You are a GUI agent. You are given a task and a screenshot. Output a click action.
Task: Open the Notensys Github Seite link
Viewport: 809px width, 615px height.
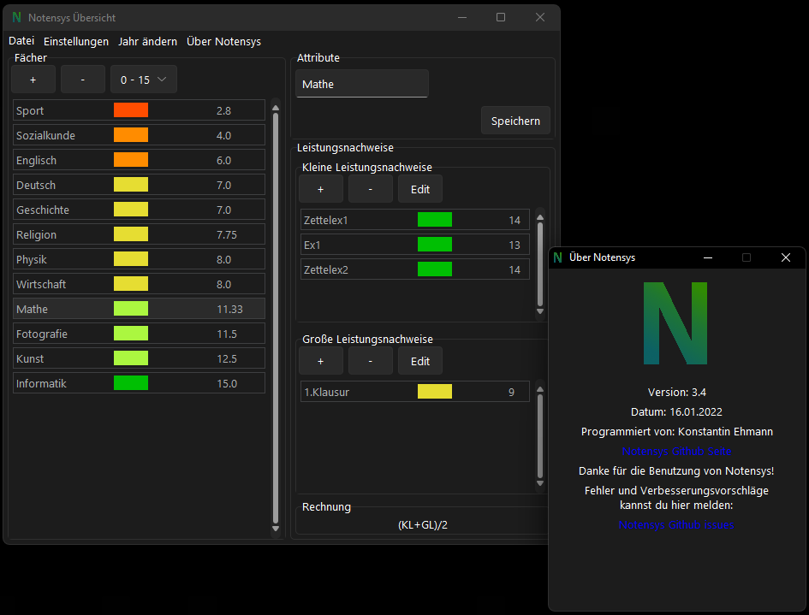676,451
